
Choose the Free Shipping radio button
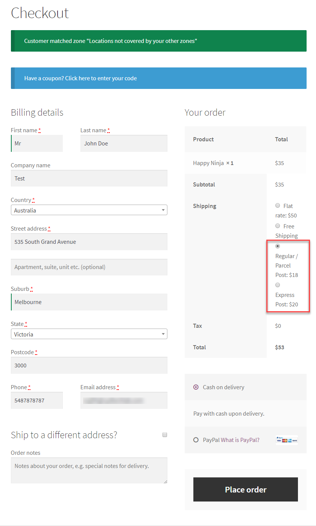[x=278, y=226]
